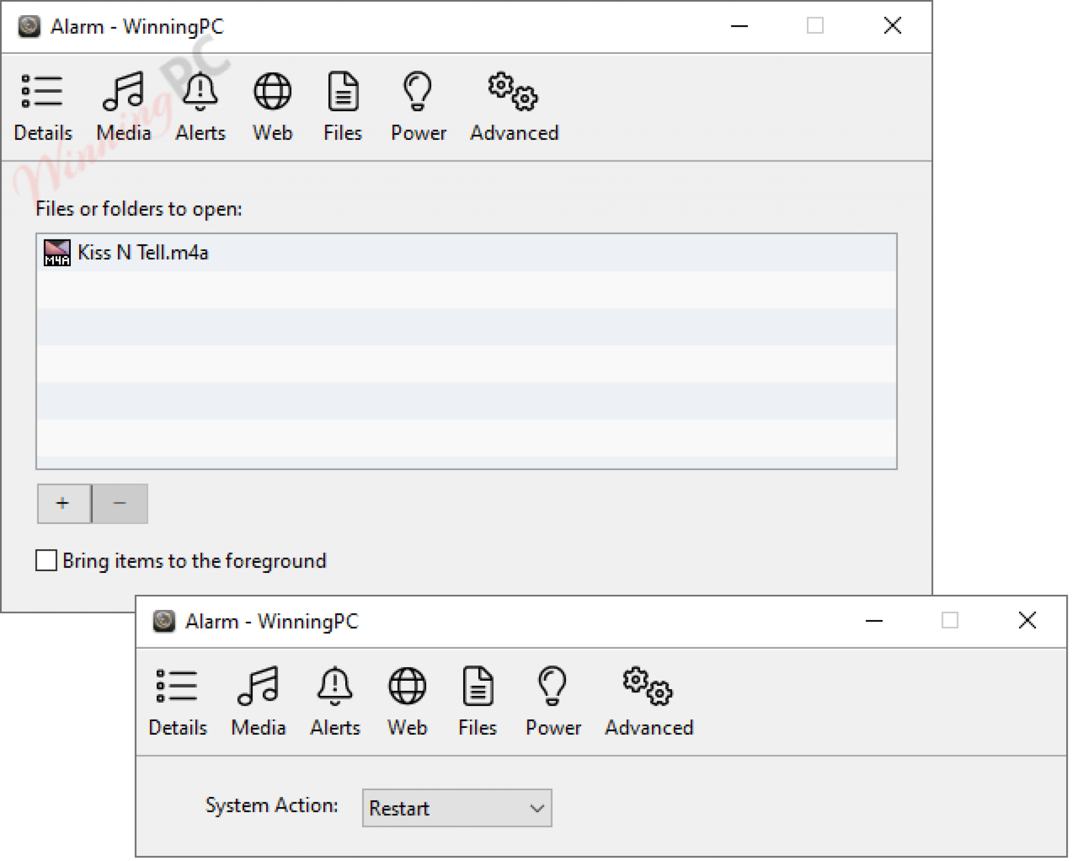Screen dimensions: 1073x861
Task: Open Details tab in upper Alarm window
Action: (42, 107)
